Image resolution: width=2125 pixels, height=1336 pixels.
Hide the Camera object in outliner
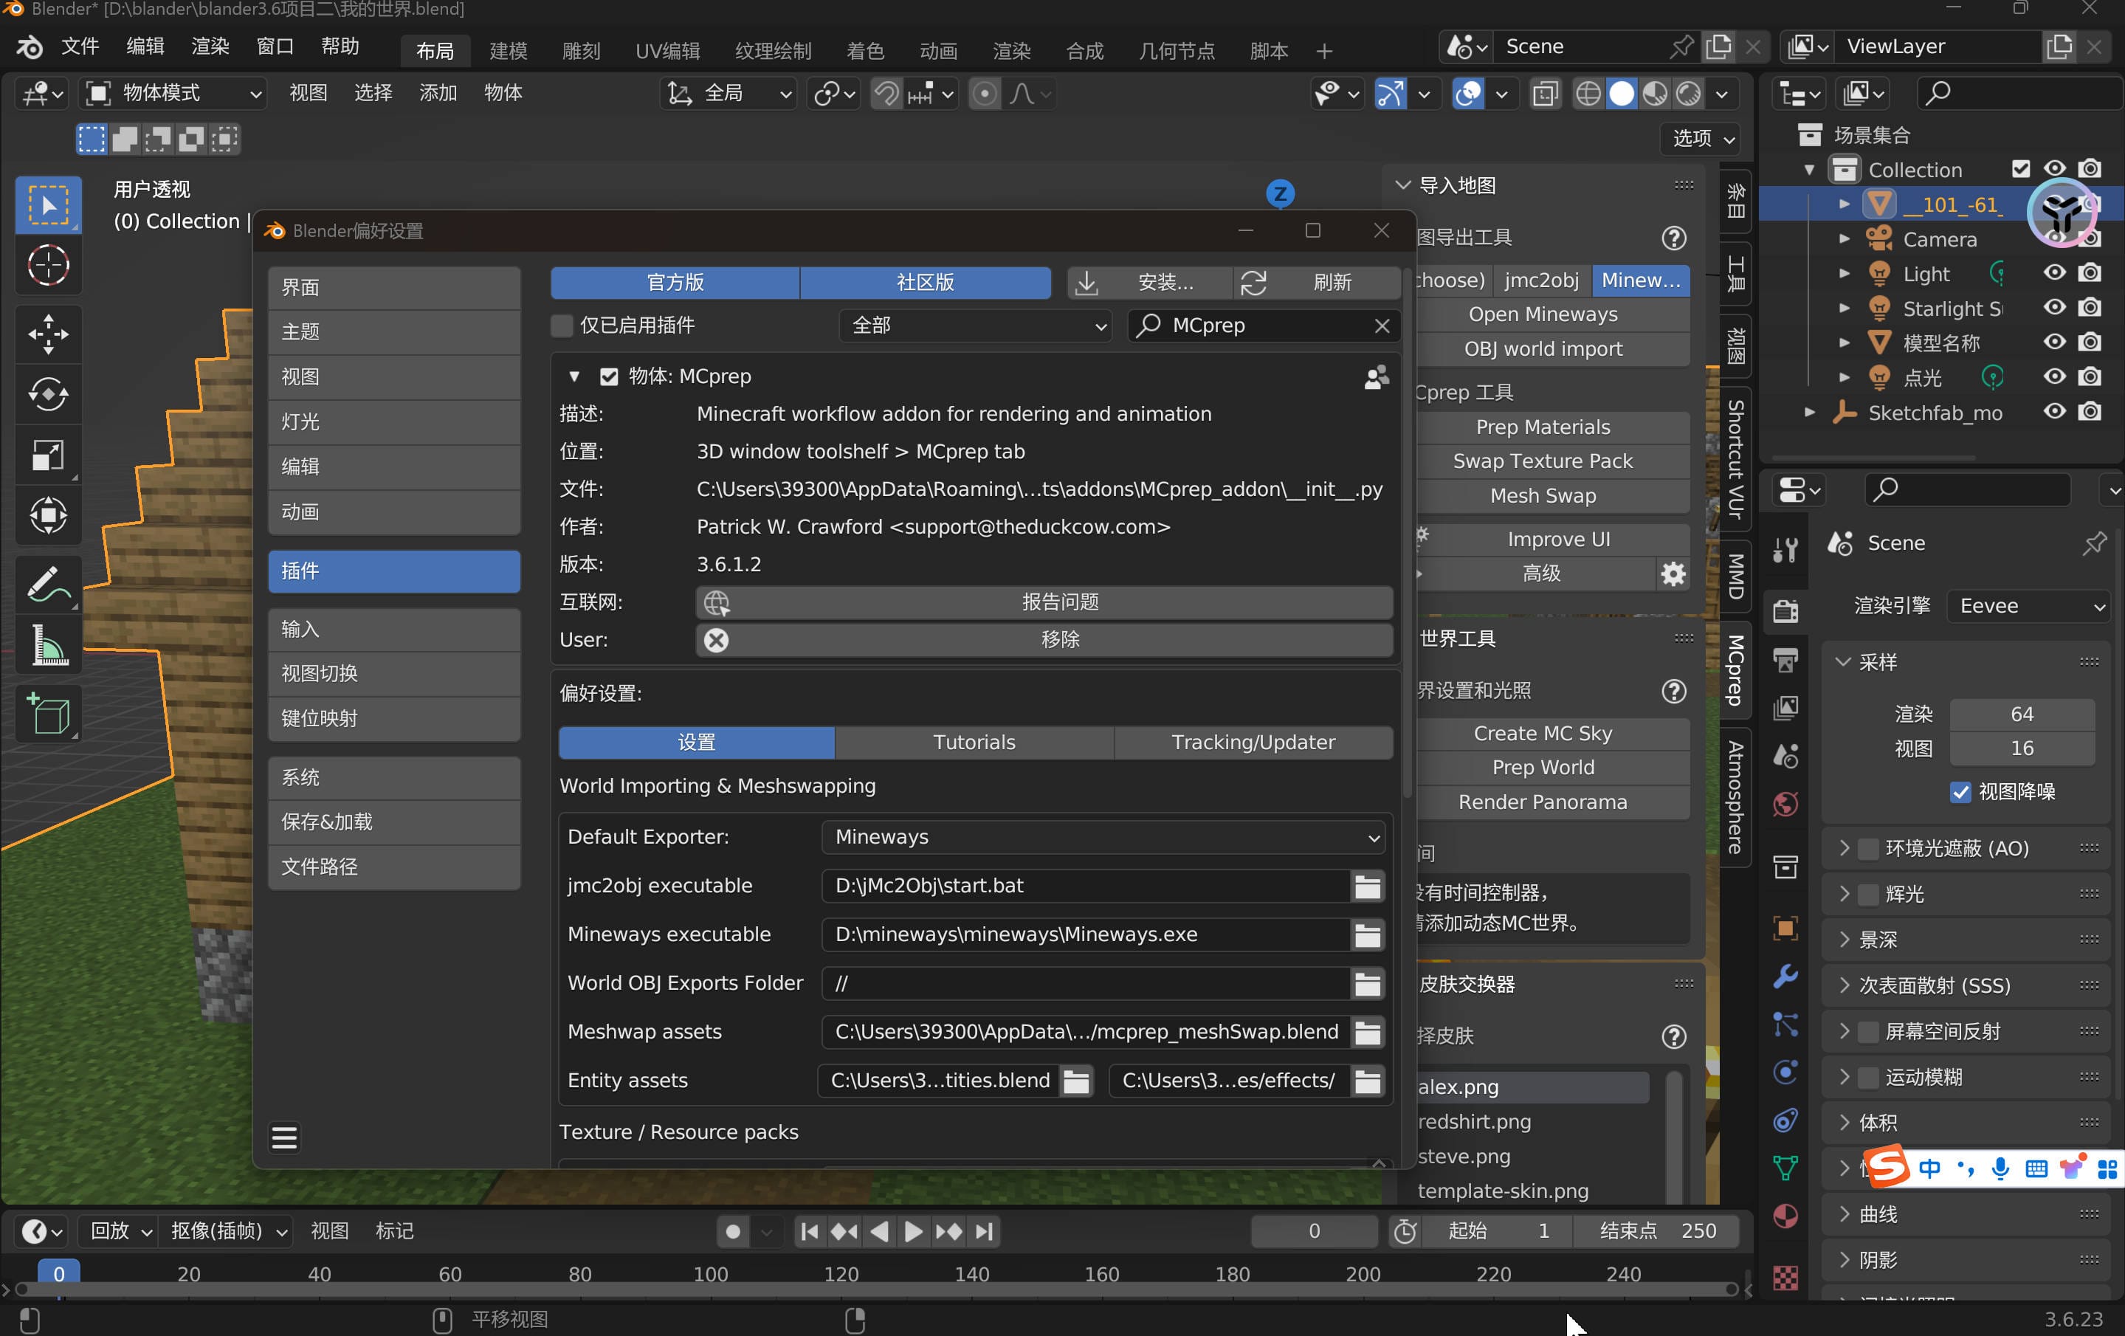point(2054,239)
